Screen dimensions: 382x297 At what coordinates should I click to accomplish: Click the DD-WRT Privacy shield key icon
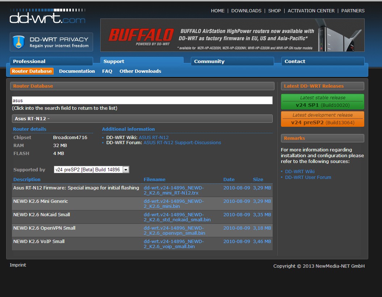18,42
